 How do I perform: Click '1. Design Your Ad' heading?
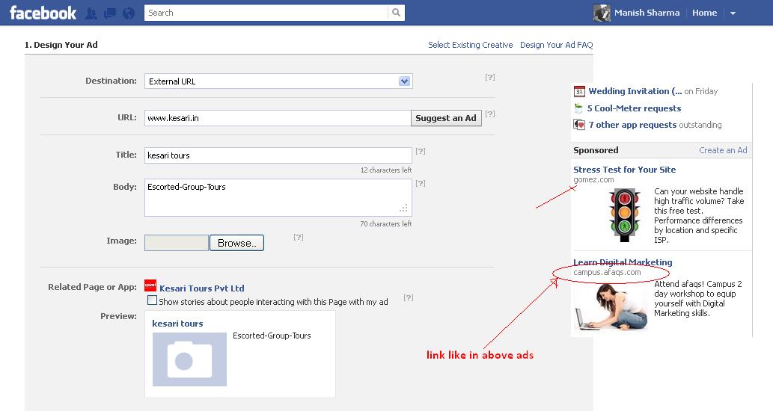click(61, 45)
